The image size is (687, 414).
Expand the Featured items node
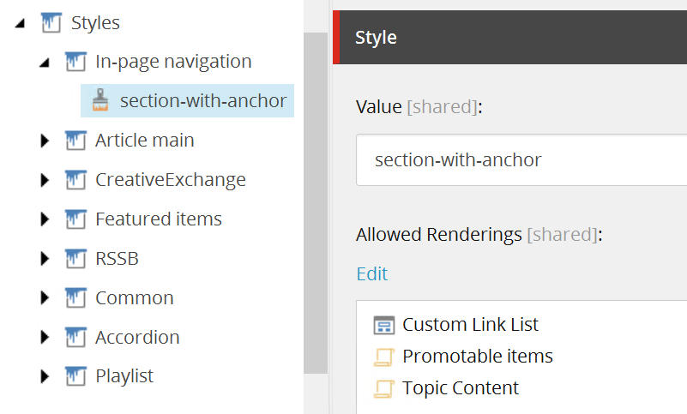[45, 219]
